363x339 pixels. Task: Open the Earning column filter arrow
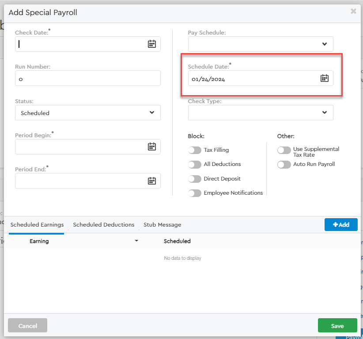(136, 241)
